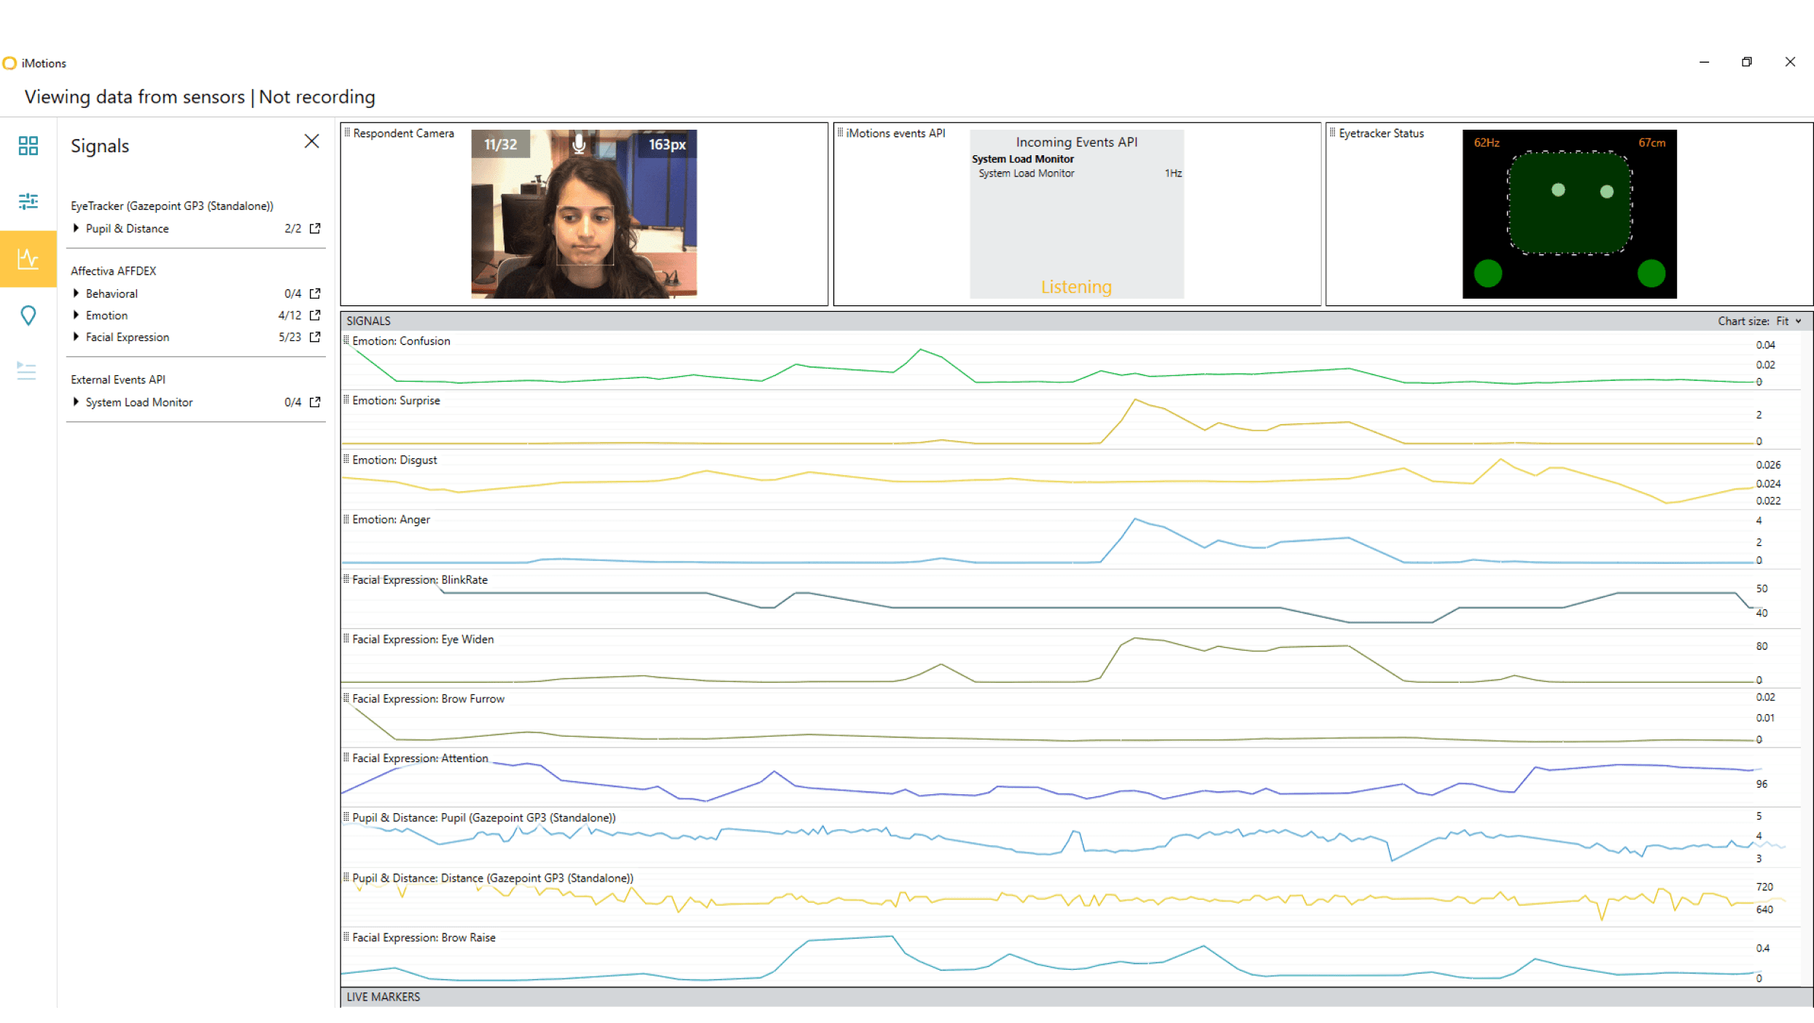Click the Eyetracker Status display
This screenshot has width=1814, height=1023.
(1569, 214)
